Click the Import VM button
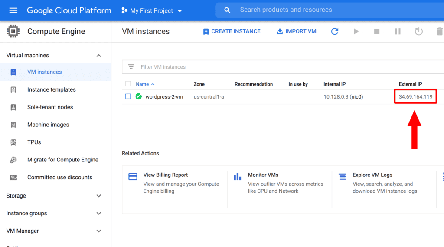 tap(297, 32)
